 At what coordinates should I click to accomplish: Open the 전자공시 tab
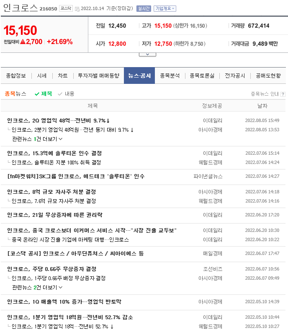coord(235,75)
